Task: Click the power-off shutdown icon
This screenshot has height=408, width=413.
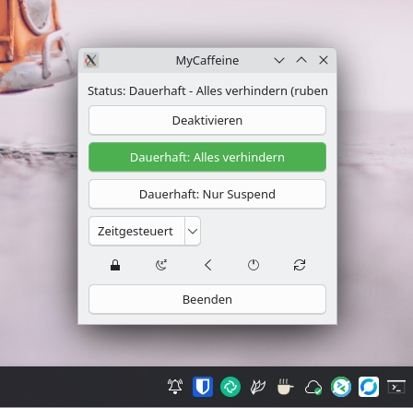Action: (254, 265)
